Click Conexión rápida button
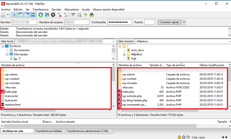Screen dimensions: 231x139 pos(169,22)
